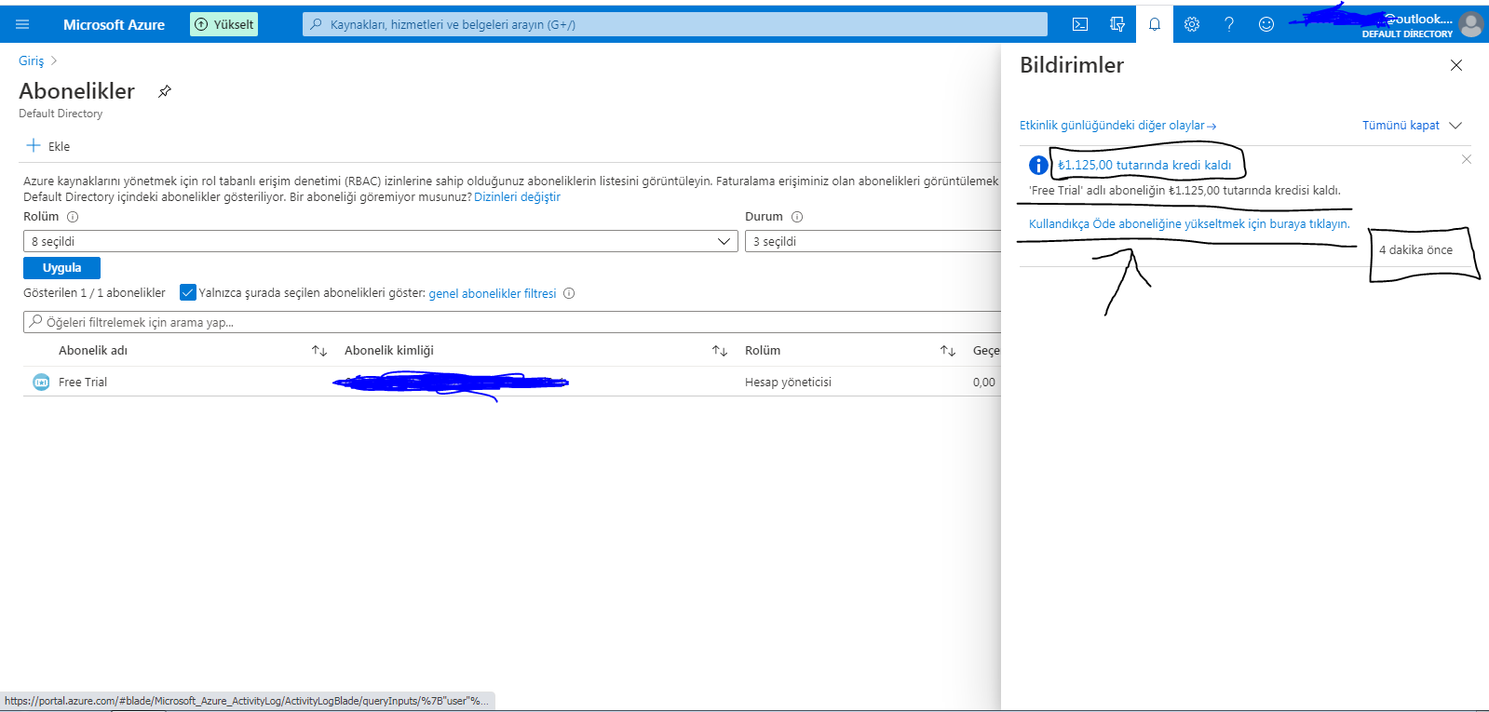
Task: Click the Microsoft Azure home title
Action: tap(114, 24)
